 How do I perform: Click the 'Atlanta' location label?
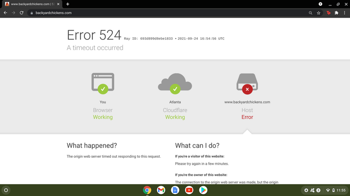pos(175,102)
